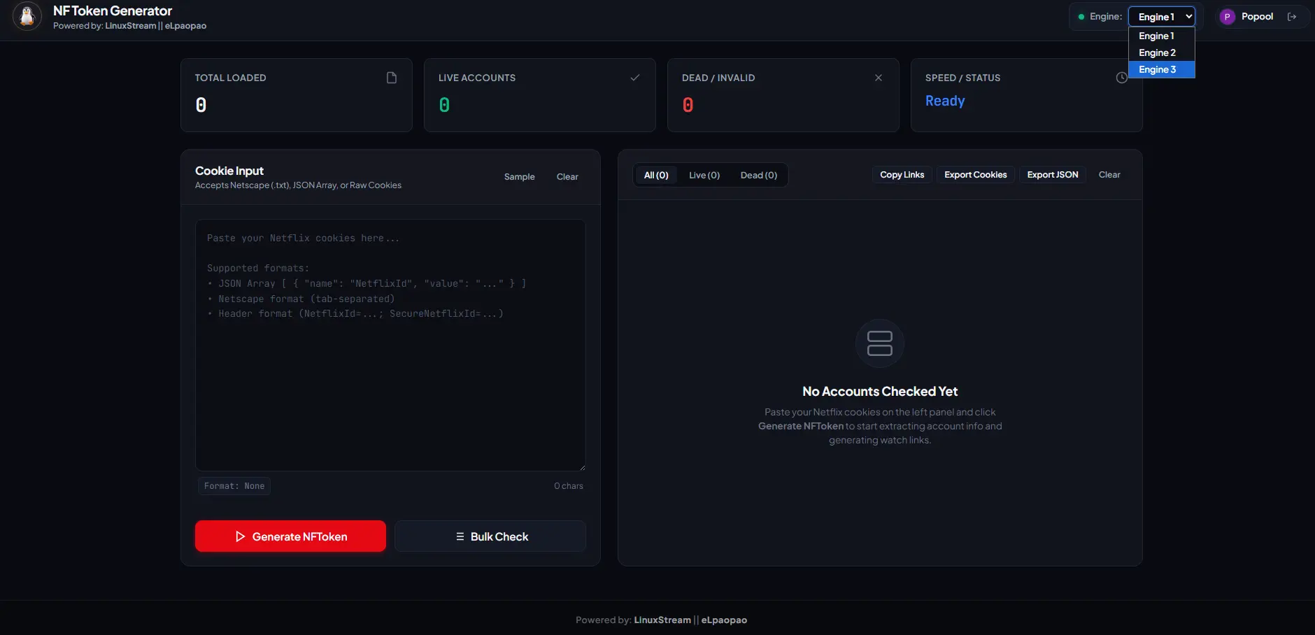The width and height of the screenshot is (1315, 635).
Task: Click Export Cookies
Action: click(976, 175)
